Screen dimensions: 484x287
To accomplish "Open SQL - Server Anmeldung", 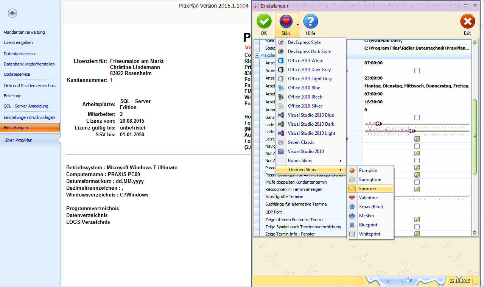I will [26, 106].
